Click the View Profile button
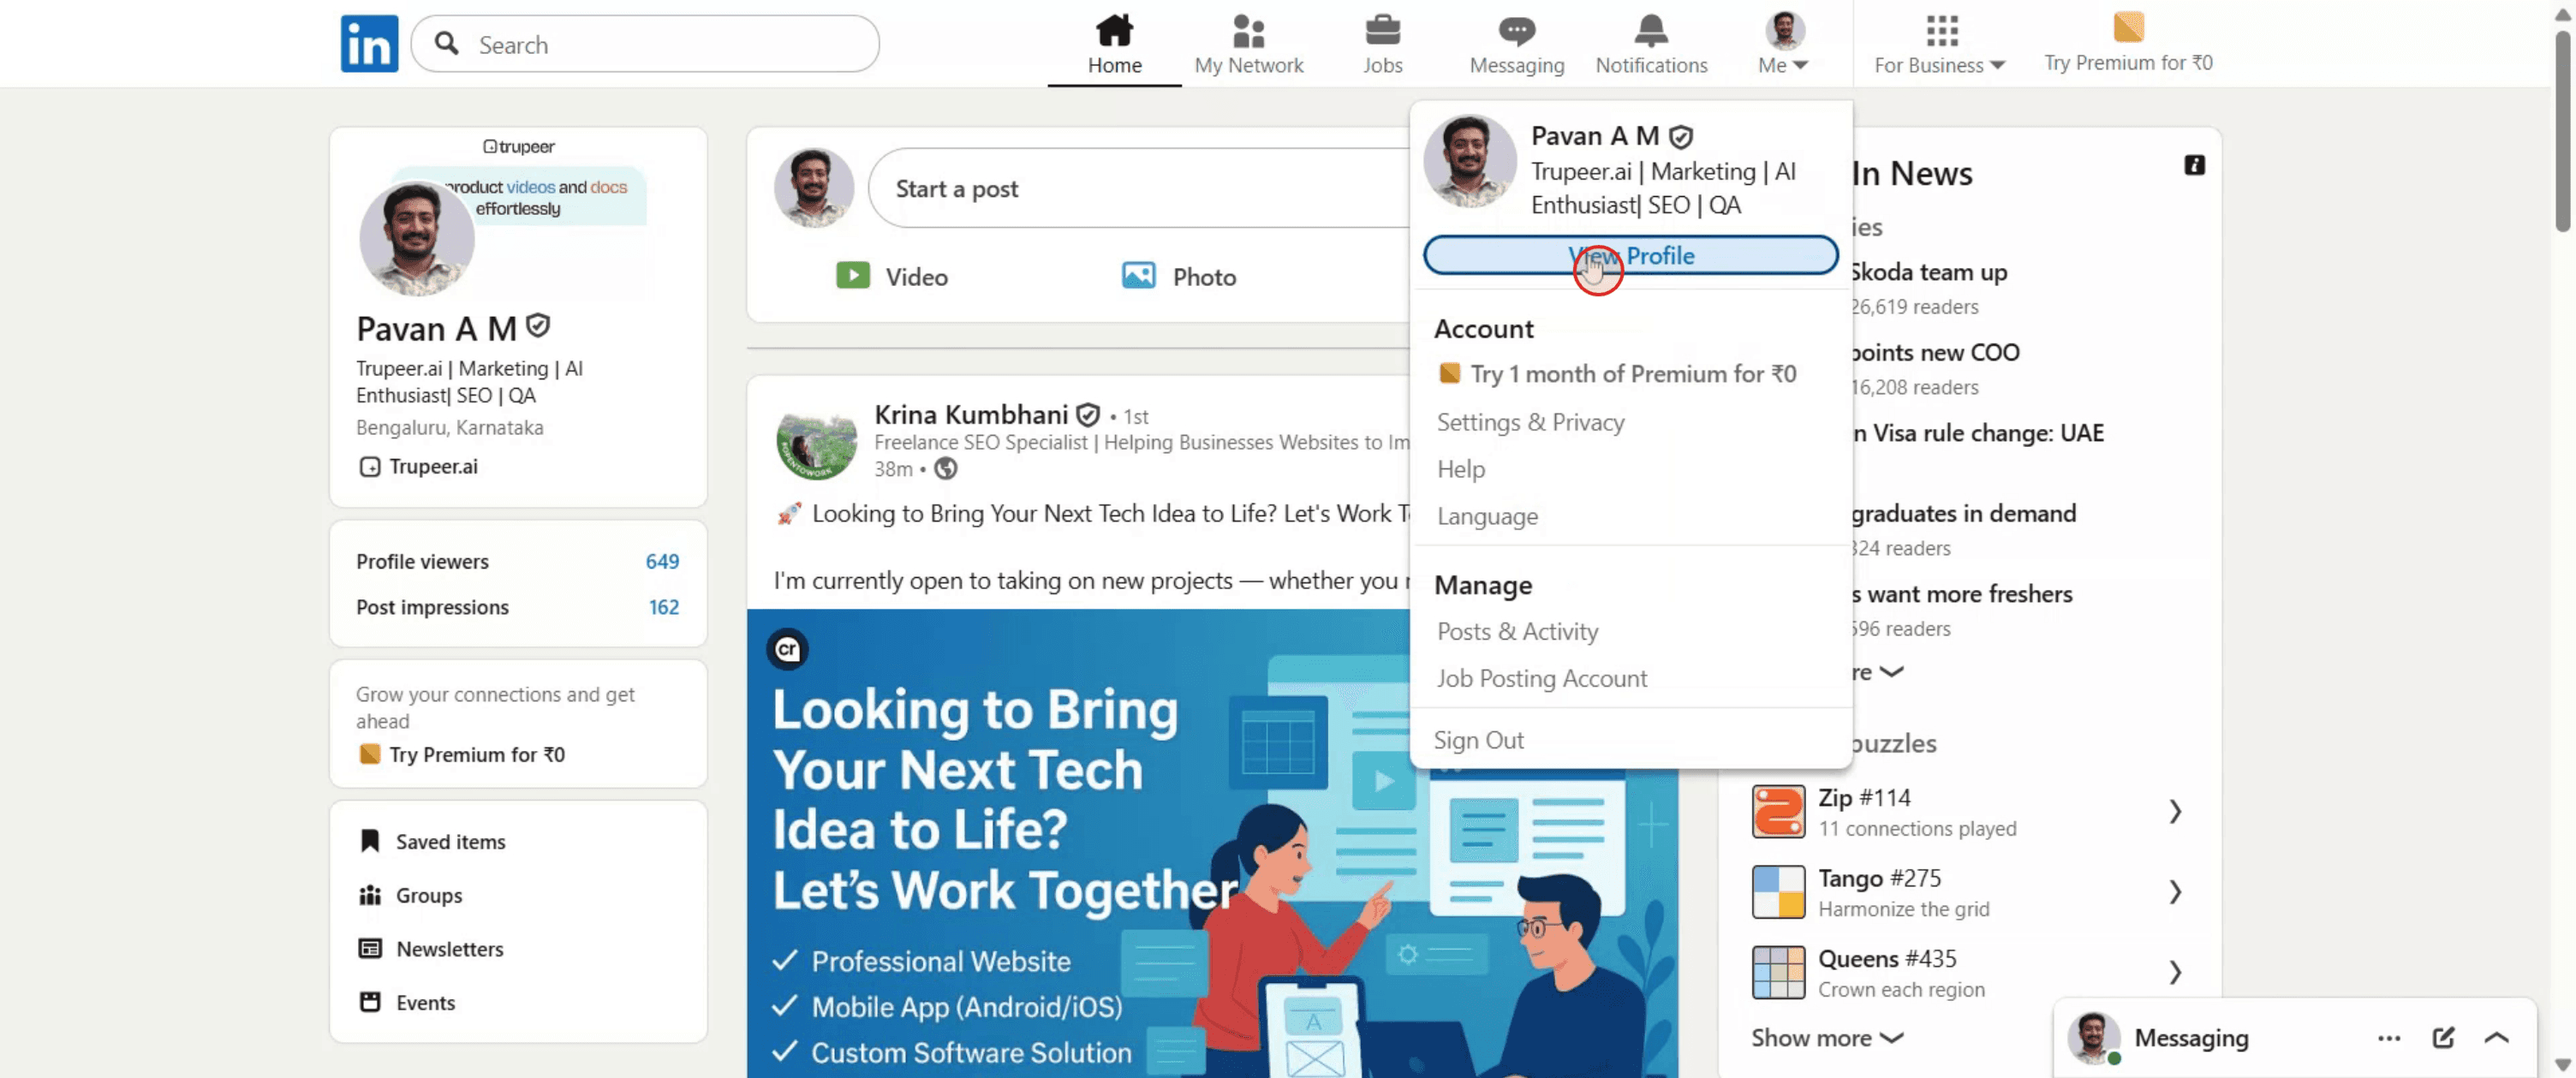The image size is (2576, 1078). (1630, 255)
